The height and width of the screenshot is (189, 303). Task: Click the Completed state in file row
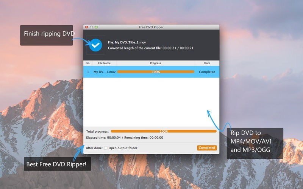click(x=207, y=72)
